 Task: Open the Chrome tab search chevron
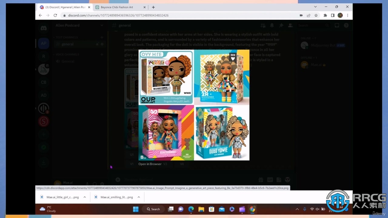coord(315,7)
